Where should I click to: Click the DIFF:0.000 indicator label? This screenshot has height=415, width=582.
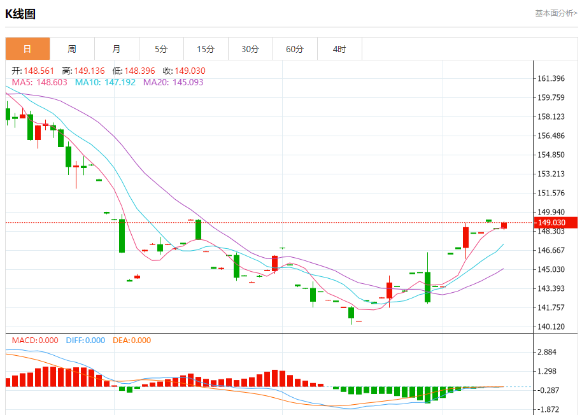85,341
